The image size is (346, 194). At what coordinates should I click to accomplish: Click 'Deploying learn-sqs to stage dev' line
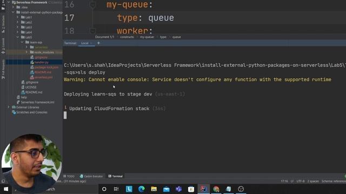coord(108,94)
